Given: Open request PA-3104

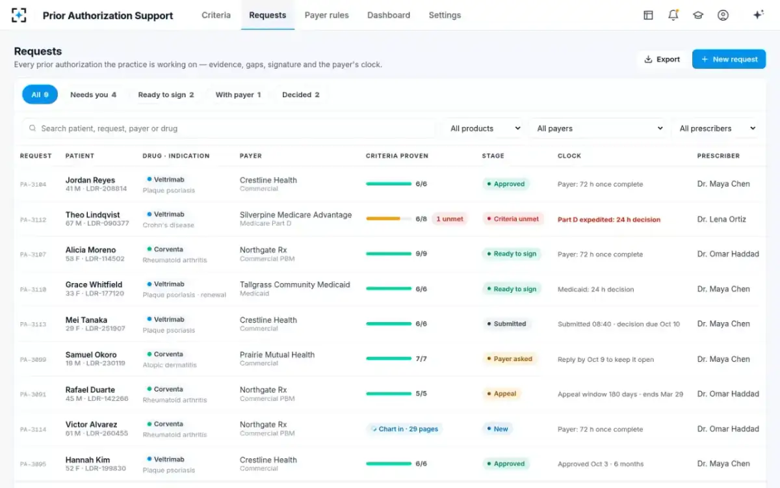Looking at the screenshot, I should point(33,184).
